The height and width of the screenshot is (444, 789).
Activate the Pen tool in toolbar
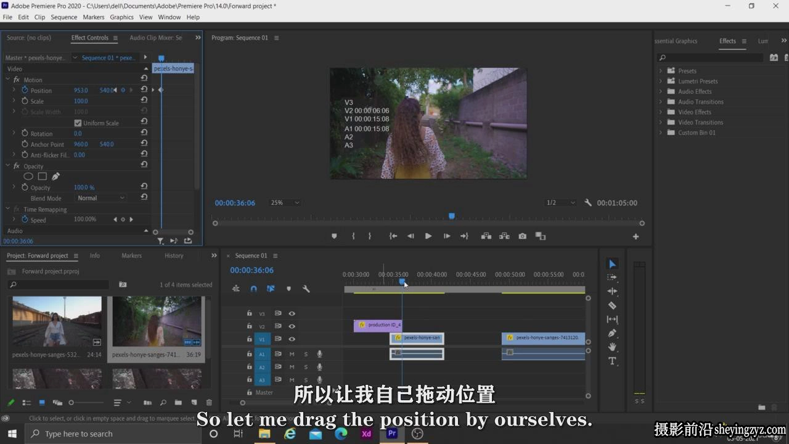pyautogui.click(x=612, y=333)
